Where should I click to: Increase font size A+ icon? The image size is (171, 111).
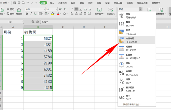click(x=60, y=9)
